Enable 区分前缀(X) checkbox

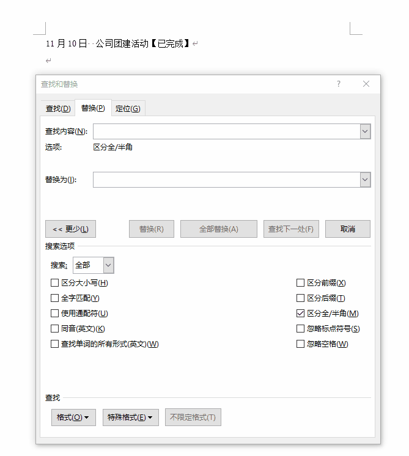(300, 282)
